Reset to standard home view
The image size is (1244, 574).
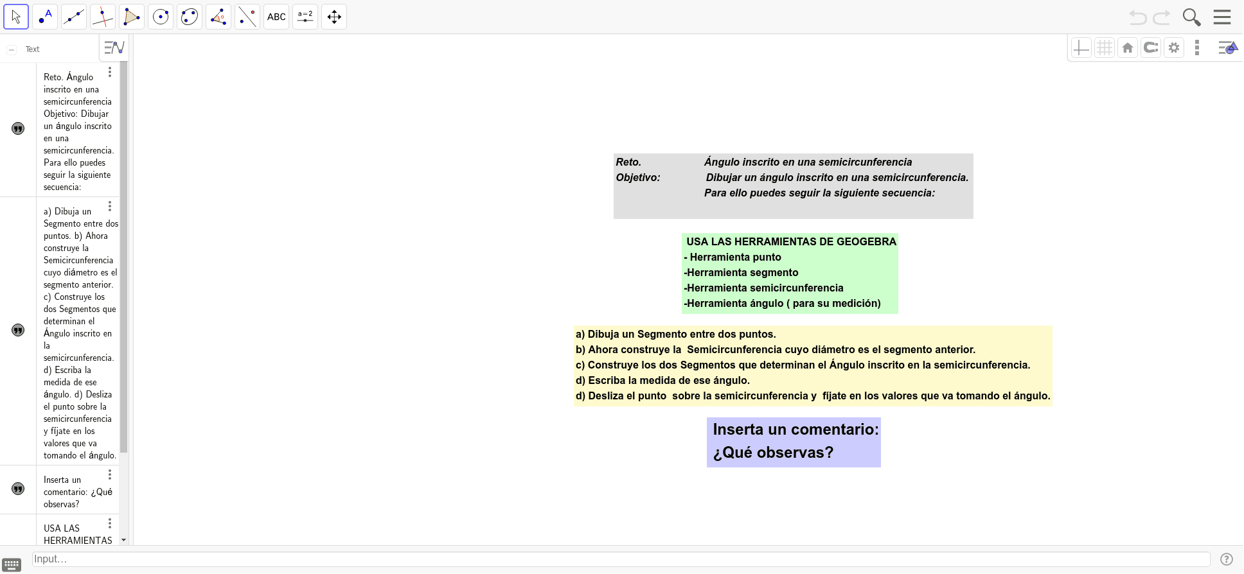tap(1128, 48)
